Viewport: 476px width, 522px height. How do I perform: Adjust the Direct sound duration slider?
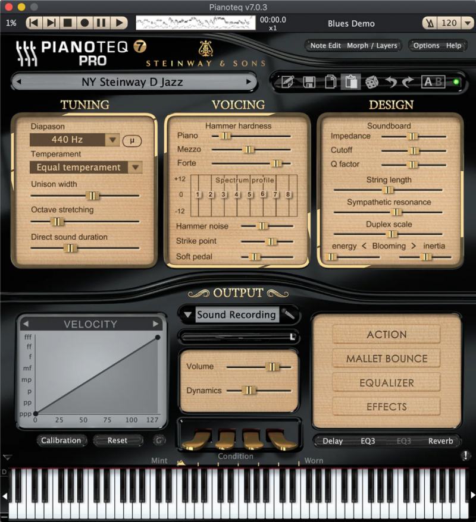click(70, 248)
